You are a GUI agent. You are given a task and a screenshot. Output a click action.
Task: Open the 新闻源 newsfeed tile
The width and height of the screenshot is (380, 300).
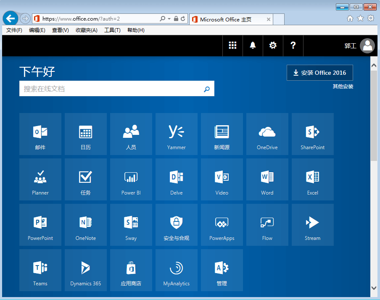pyautogui.click(x=222, y=134)
